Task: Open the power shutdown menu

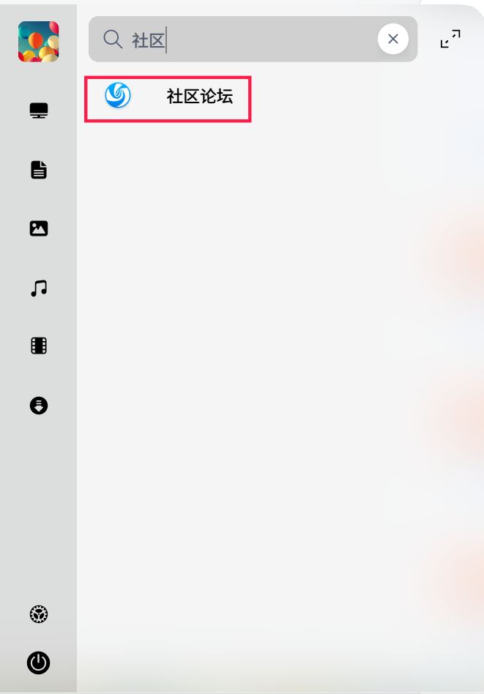Action: click(39, 663)
